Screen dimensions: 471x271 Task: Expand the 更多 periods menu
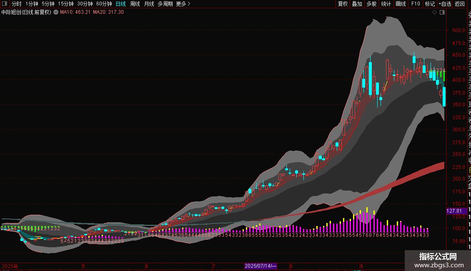click(183, 4)
